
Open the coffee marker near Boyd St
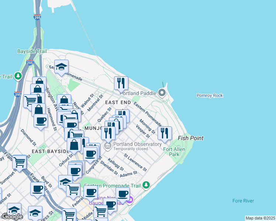37,189
